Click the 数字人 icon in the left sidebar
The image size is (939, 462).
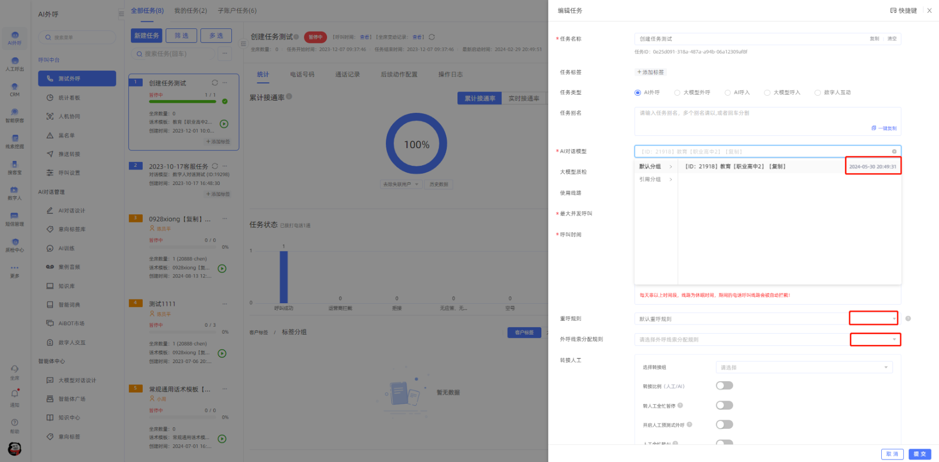pos(14,191)
